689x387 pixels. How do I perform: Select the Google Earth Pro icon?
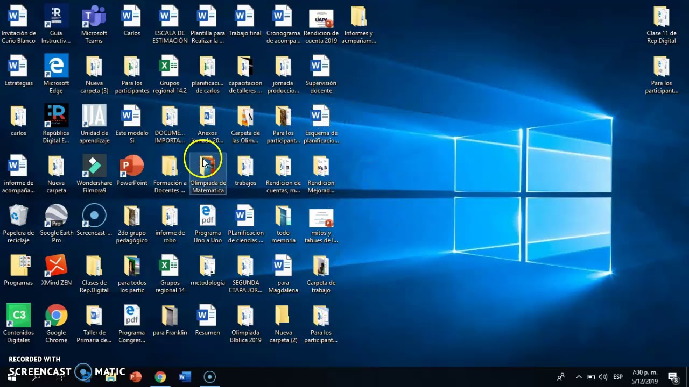(x=56, y=224)
